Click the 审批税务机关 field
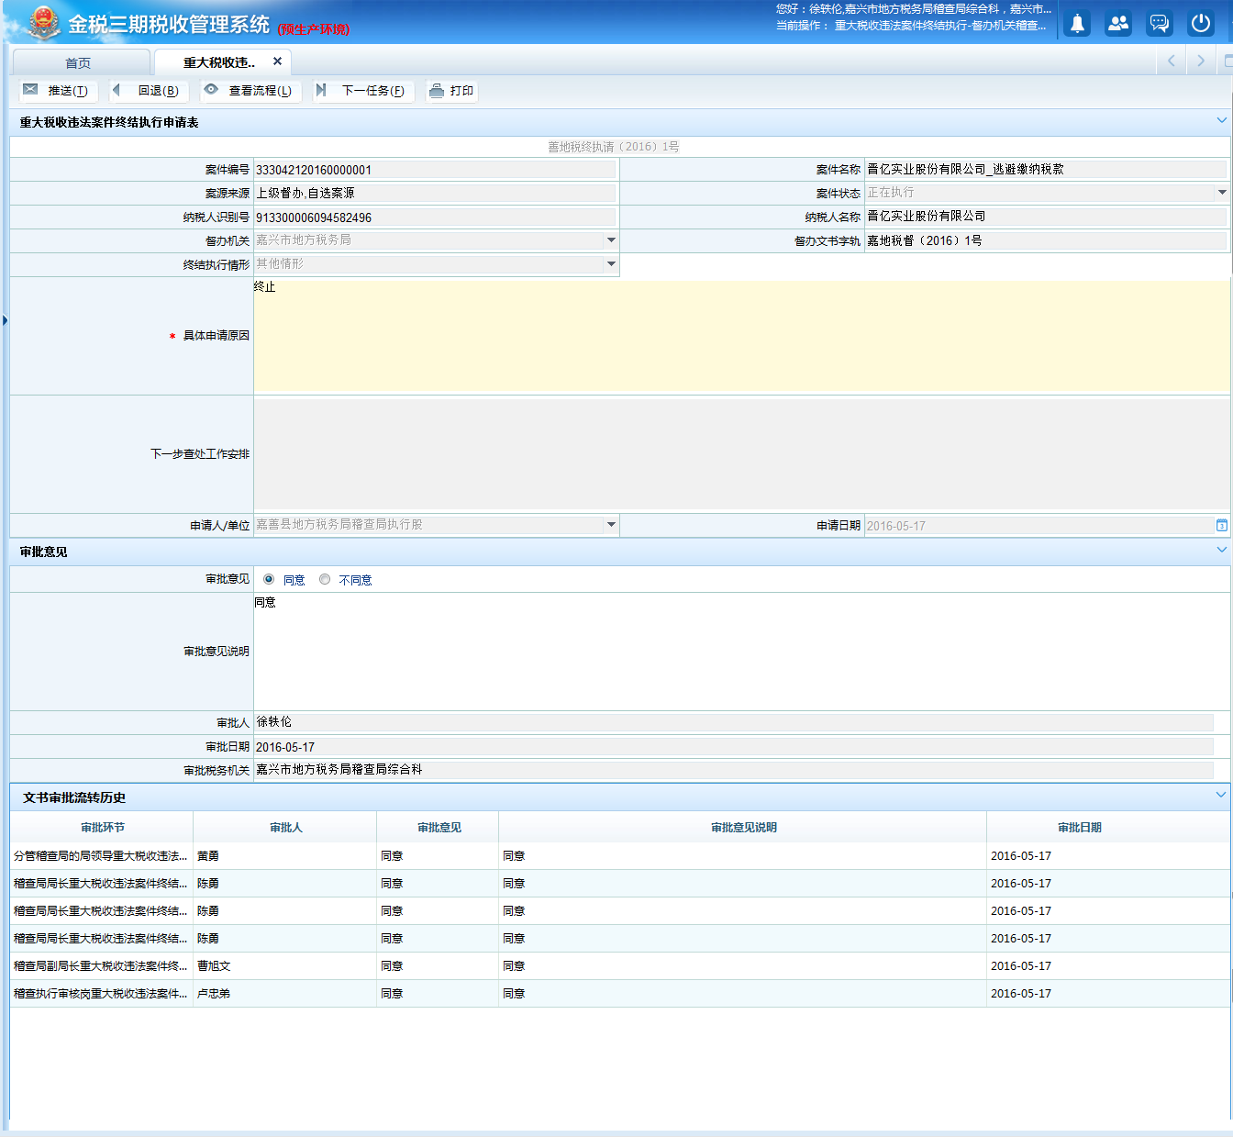This screenshot has width=1233, height=1137. point(733,770)
